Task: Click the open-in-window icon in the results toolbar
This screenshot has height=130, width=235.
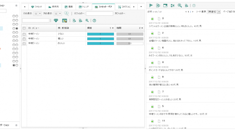Action: pos(165,6)
